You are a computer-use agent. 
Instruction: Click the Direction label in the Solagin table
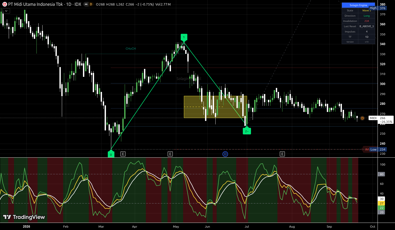pyautogui.click(x=350, y=16)
